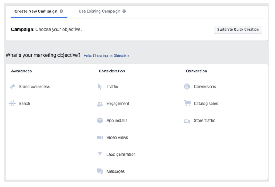The height and width of the screenshot is (187, 275).
Task: Click the Lead generation funnel icon
Action: (100, 155)
